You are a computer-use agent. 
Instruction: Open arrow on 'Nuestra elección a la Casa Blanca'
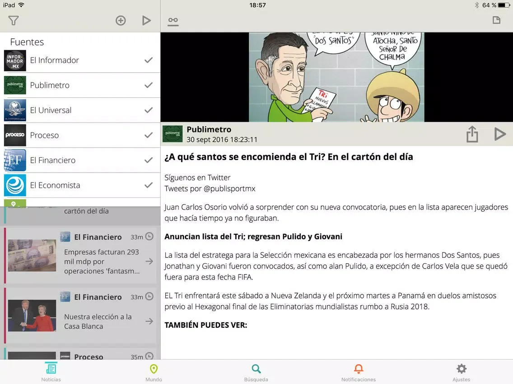pyautogui.click(x=149, y=321)
